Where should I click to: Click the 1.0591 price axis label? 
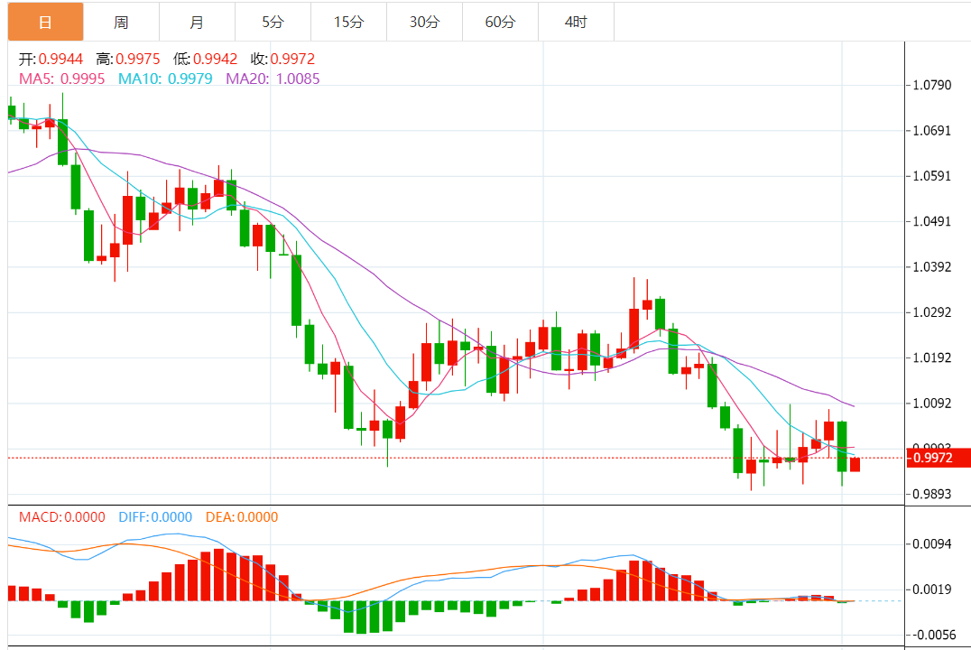(x=932, y=176)
